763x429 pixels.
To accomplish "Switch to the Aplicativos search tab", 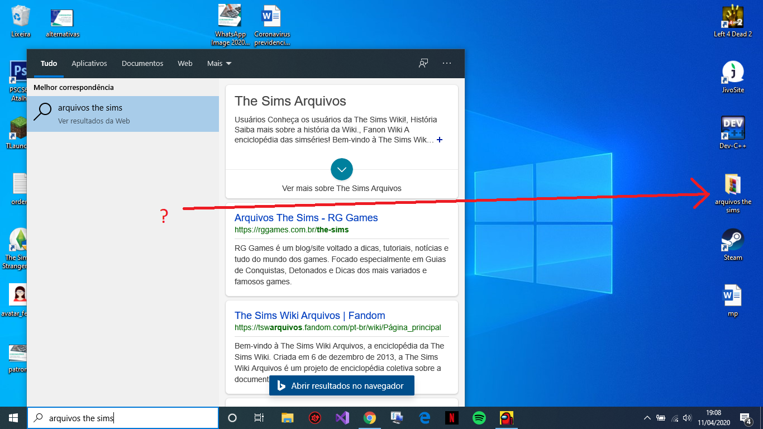I will (89, 64).
